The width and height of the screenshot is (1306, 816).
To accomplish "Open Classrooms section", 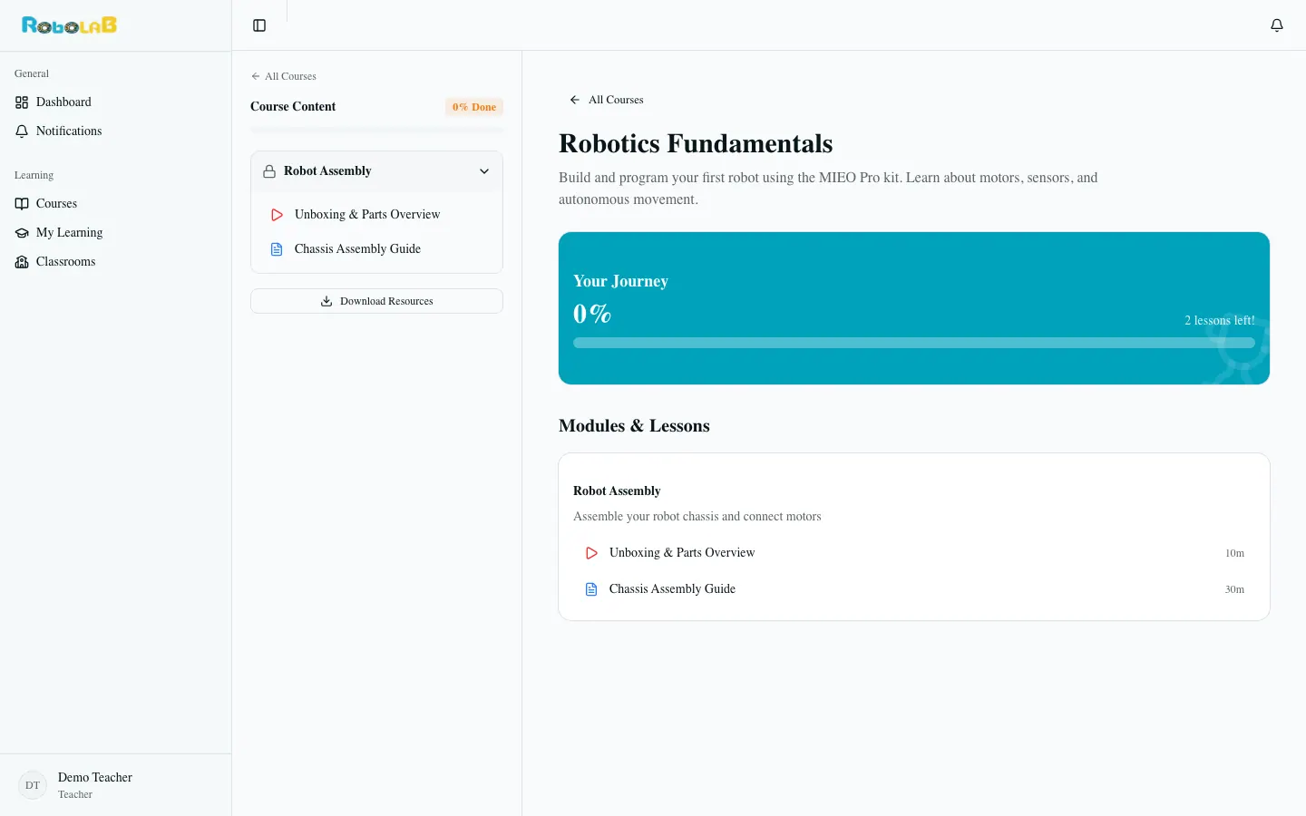I will (x=115, y=262).
